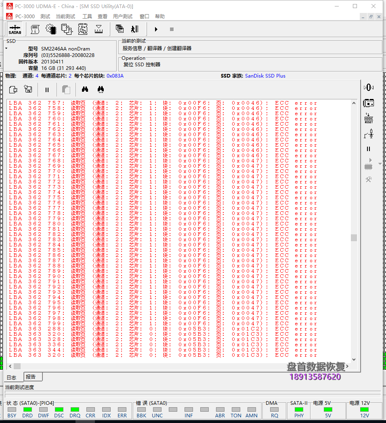Stop test with the square stop button
The height and width of the screenshot is (423, 386).
point(172,29)
